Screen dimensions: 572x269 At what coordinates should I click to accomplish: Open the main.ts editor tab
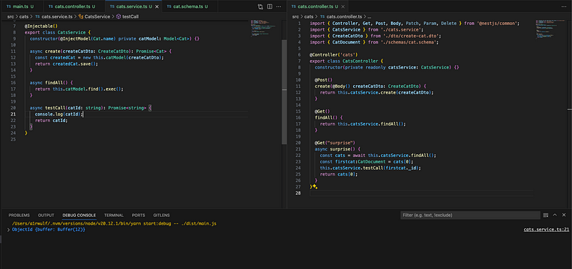pyautogui.click(x=21, y=6)
